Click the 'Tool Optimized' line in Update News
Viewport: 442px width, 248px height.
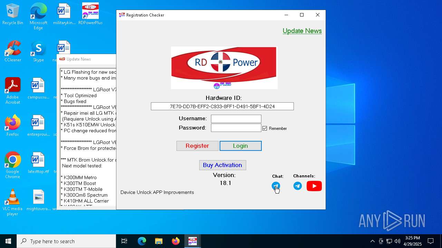coord(78,95)
